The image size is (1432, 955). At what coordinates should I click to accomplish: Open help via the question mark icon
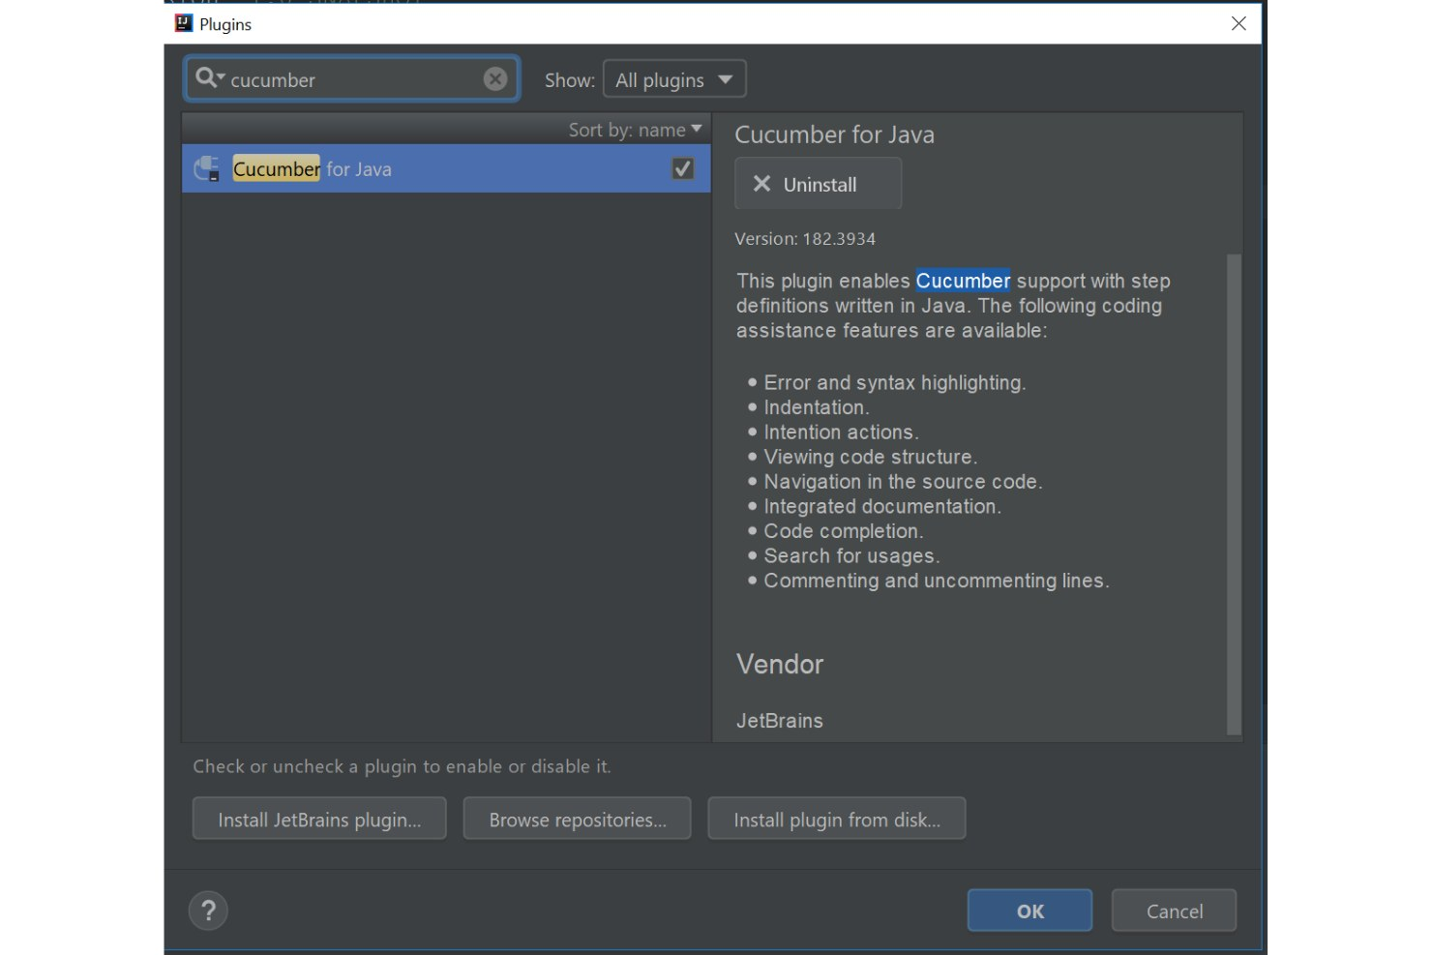(x=208, y=910)
